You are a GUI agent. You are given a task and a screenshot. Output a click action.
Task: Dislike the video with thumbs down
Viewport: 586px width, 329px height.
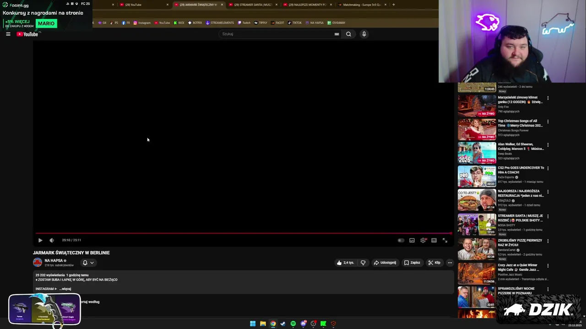[x=363, y=263]
